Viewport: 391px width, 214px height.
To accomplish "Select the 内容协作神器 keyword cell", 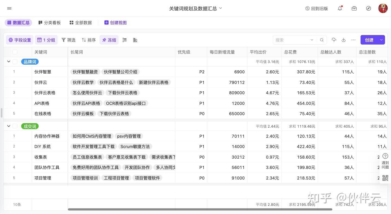I will (x=50, y=136).
